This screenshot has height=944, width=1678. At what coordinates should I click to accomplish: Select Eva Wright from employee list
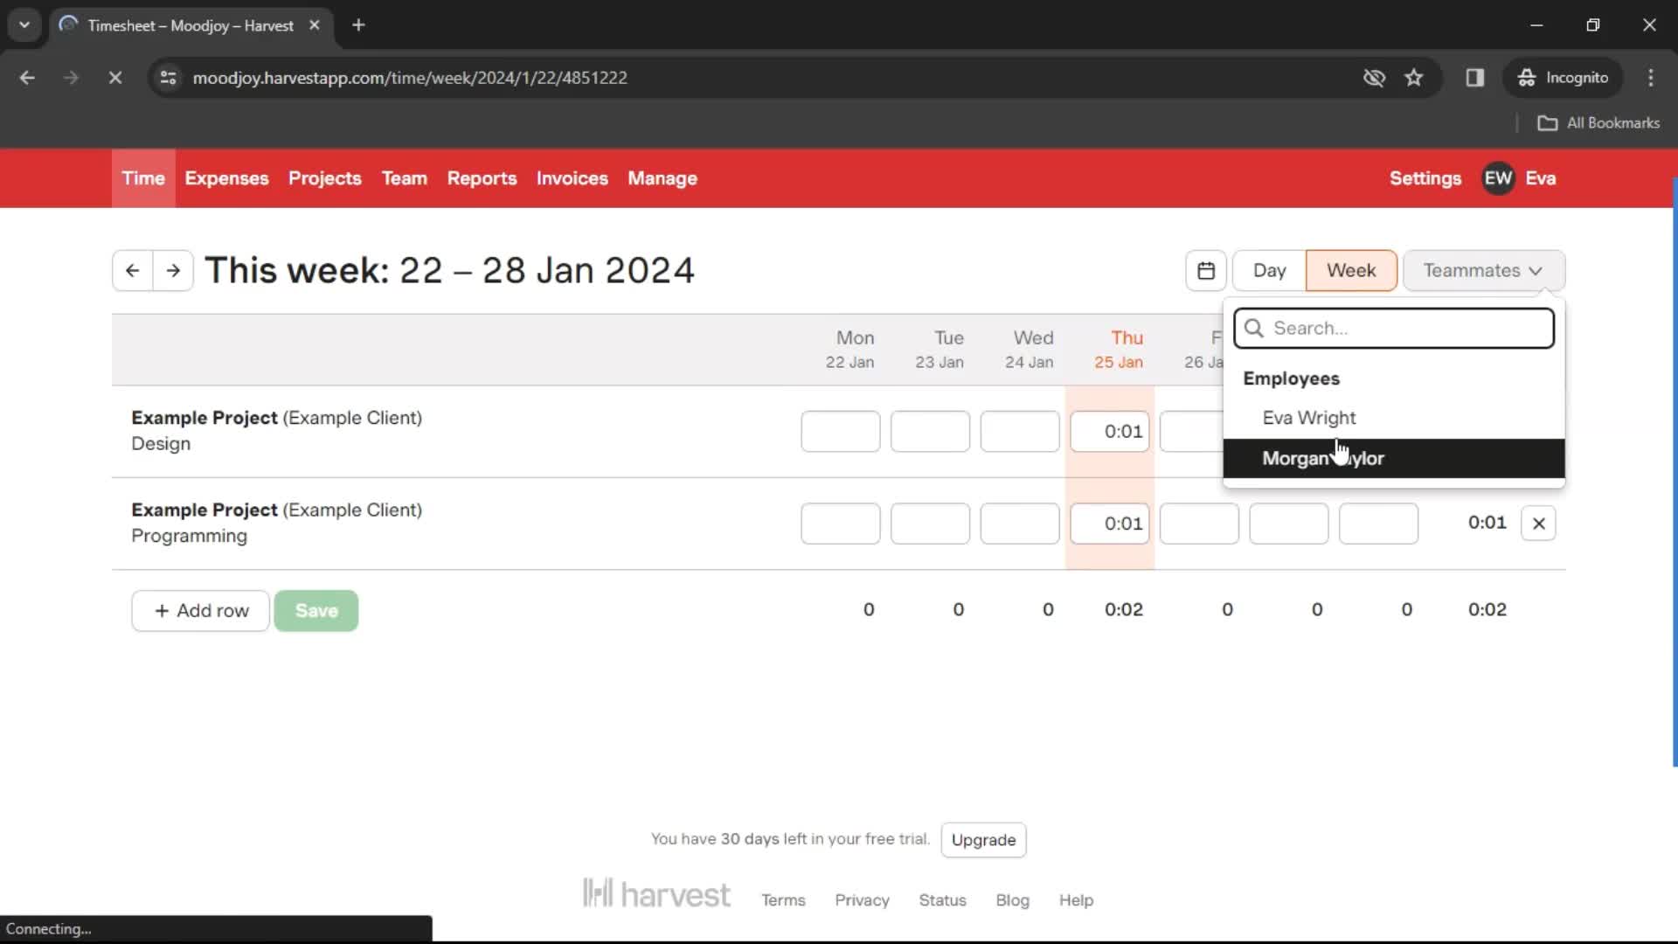[x=1310, y=417]
